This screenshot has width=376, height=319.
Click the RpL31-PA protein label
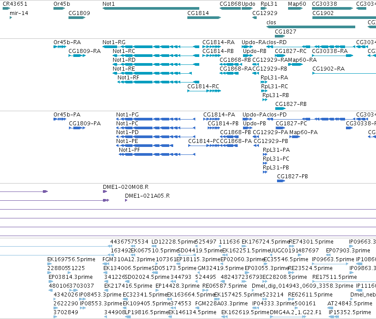[277, 150]
